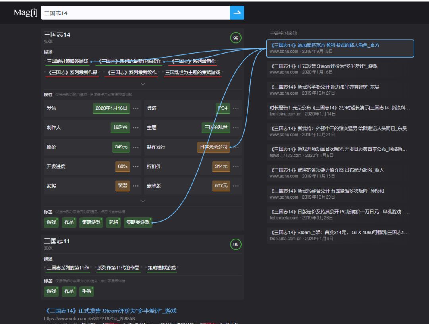429x324 pixels.
Task: Click the 越后谷 producer value
Action: click(120, 128)
